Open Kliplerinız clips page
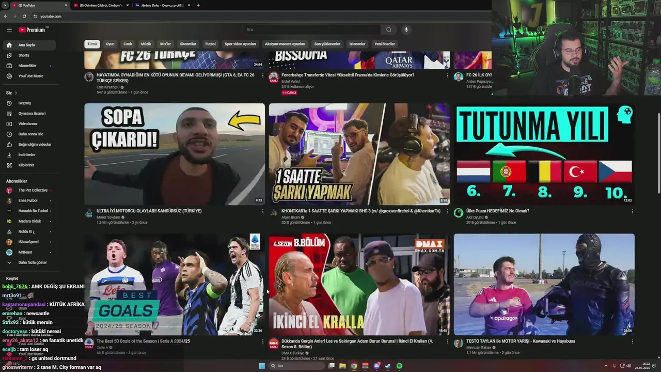This screenshot has width=661, height=372. pyautogui.click(x=29, y=165)
